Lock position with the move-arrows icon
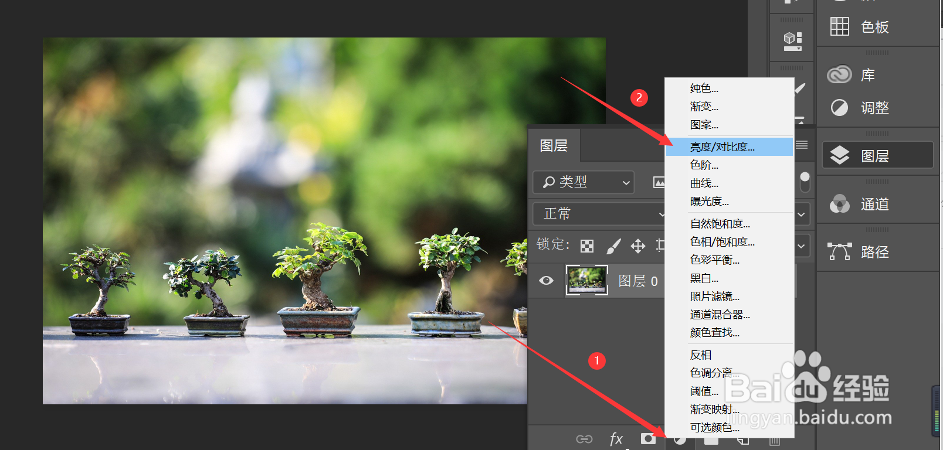The height and width of the screenshot is (450, 943). click(638, 246)
